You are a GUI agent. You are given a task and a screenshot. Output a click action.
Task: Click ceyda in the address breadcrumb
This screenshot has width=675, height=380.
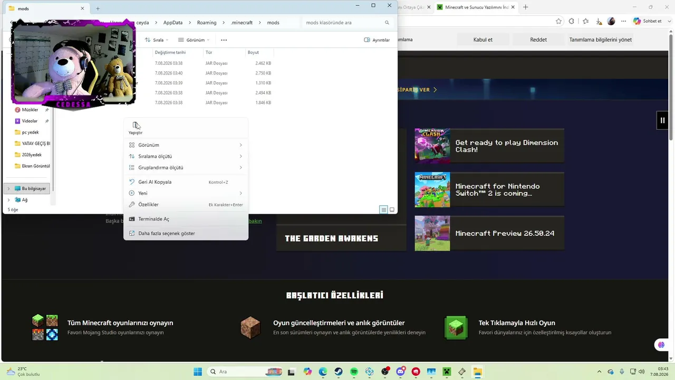pos(142,23)
